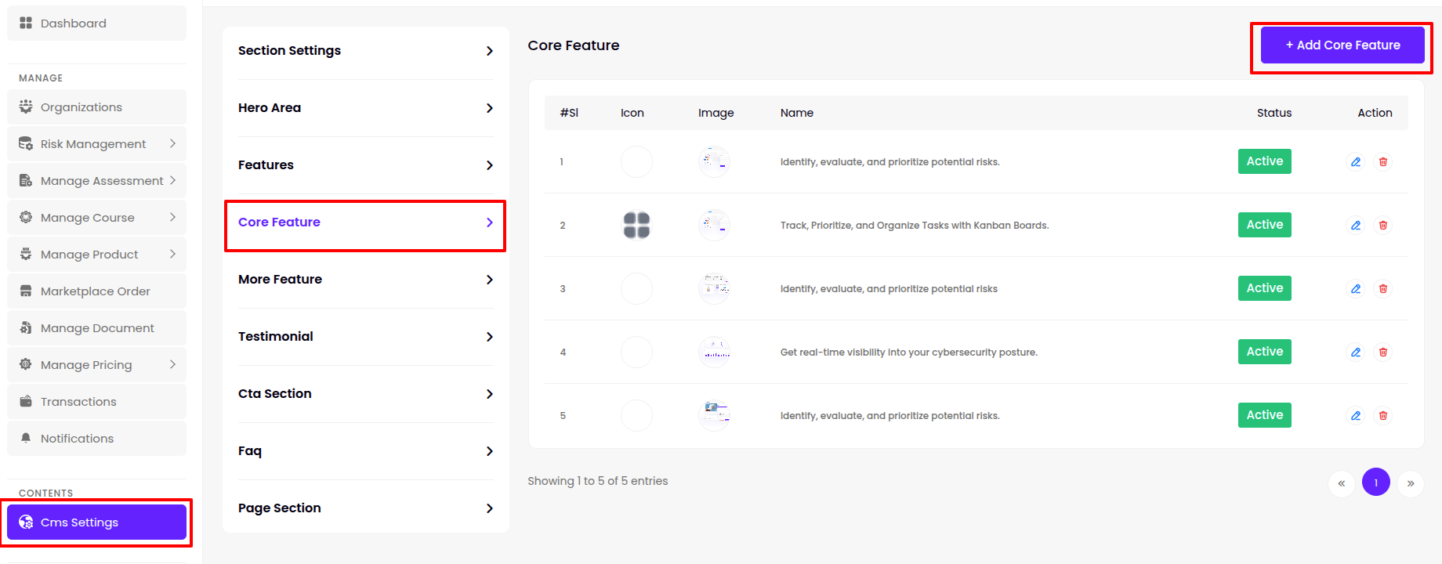Toggle Active status badge in row 1
This screenshot has height=564, width=1442.
[x=1264, y=161]
